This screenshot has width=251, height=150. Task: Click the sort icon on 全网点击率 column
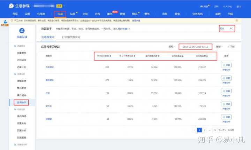coord(183,56)
